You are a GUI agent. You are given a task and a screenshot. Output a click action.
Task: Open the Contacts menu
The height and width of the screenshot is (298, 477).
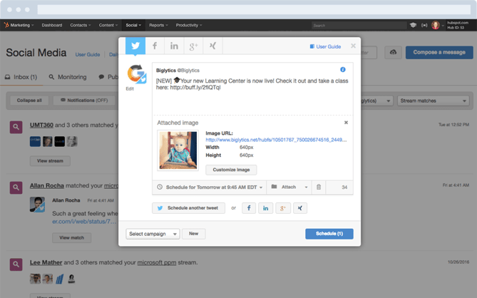pyautogui.click(x=81, y=25)
